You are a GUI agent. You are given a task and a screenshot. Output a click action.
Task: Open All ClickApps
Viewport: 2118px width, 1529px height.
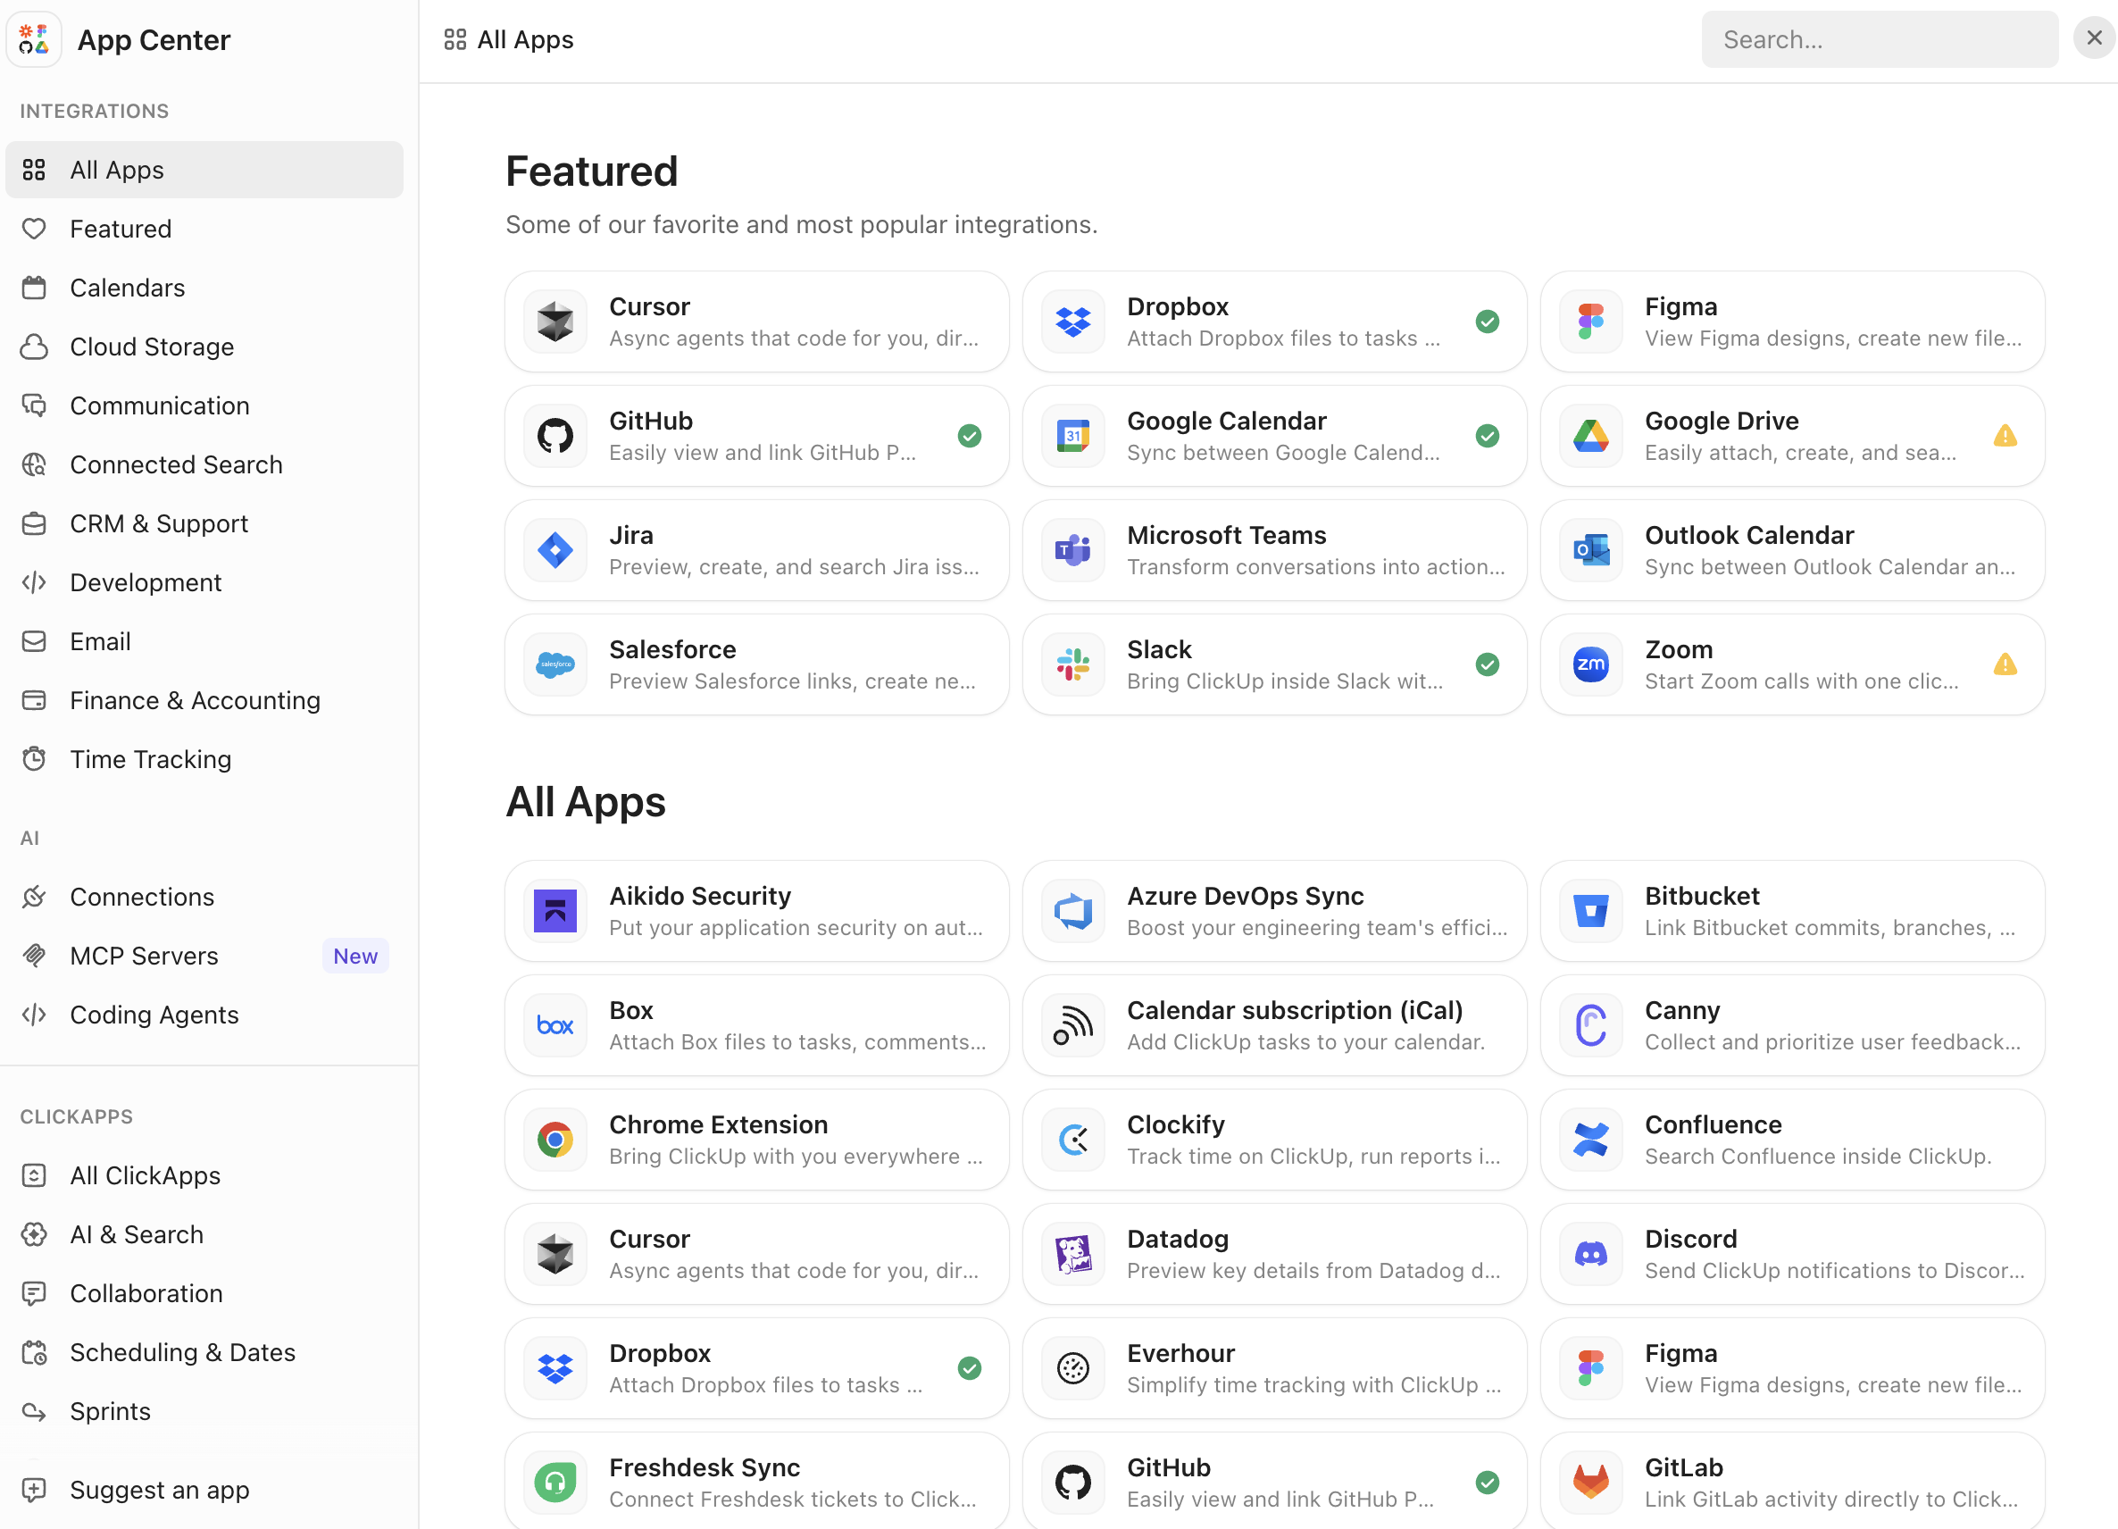pyautogui.click(x=204, y=1175)
